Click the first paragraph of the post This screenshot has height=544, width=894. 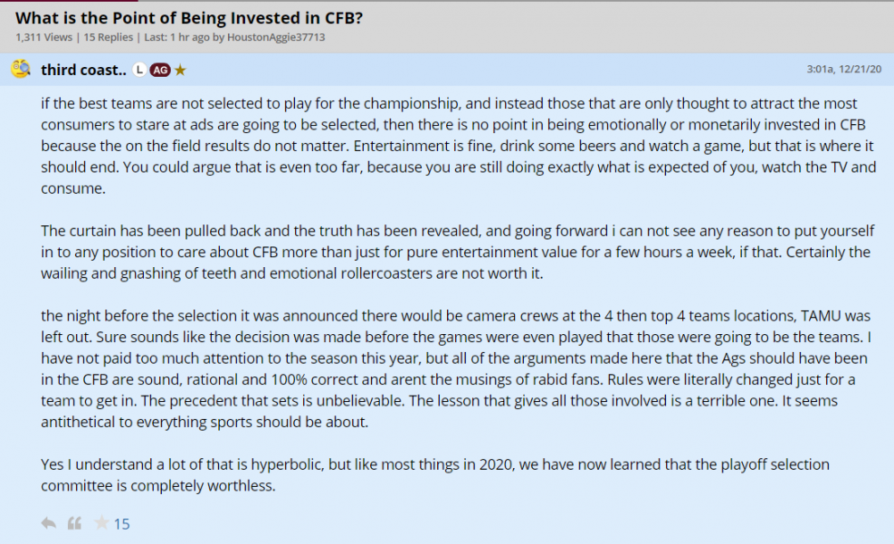pos(447,146)
